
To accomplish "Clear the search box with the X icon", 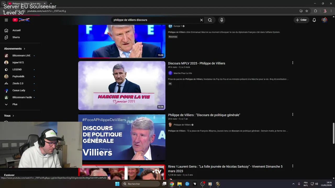I will pyautogui.click(x=202, y=20).
